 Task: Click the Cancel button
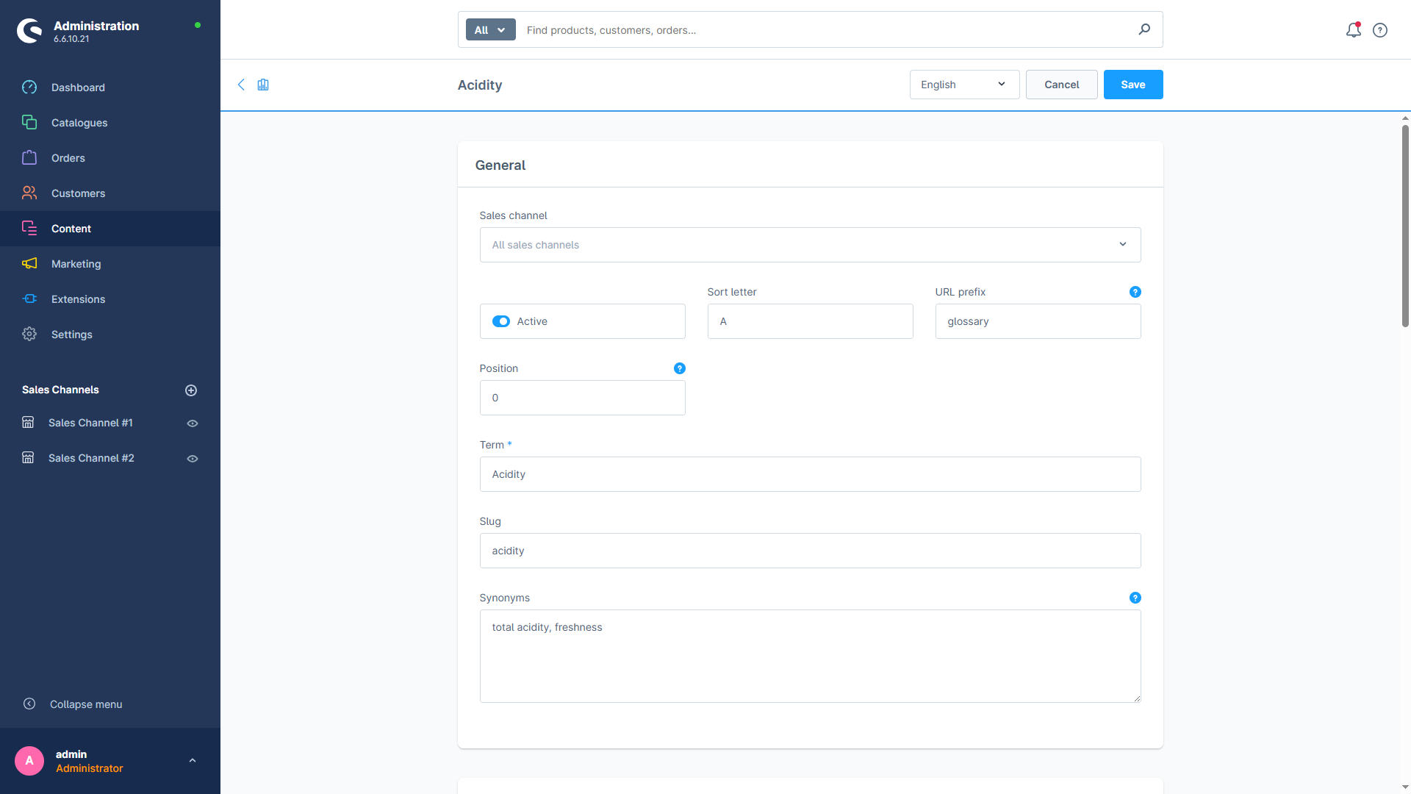1061,85
